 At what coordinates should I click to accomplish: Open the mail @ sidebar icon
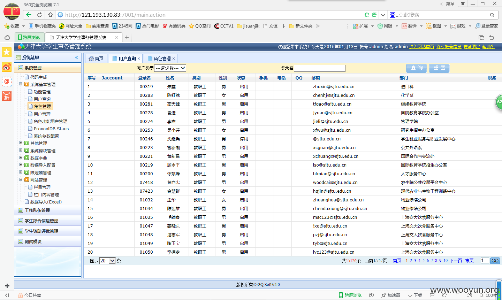coord(7,81)
